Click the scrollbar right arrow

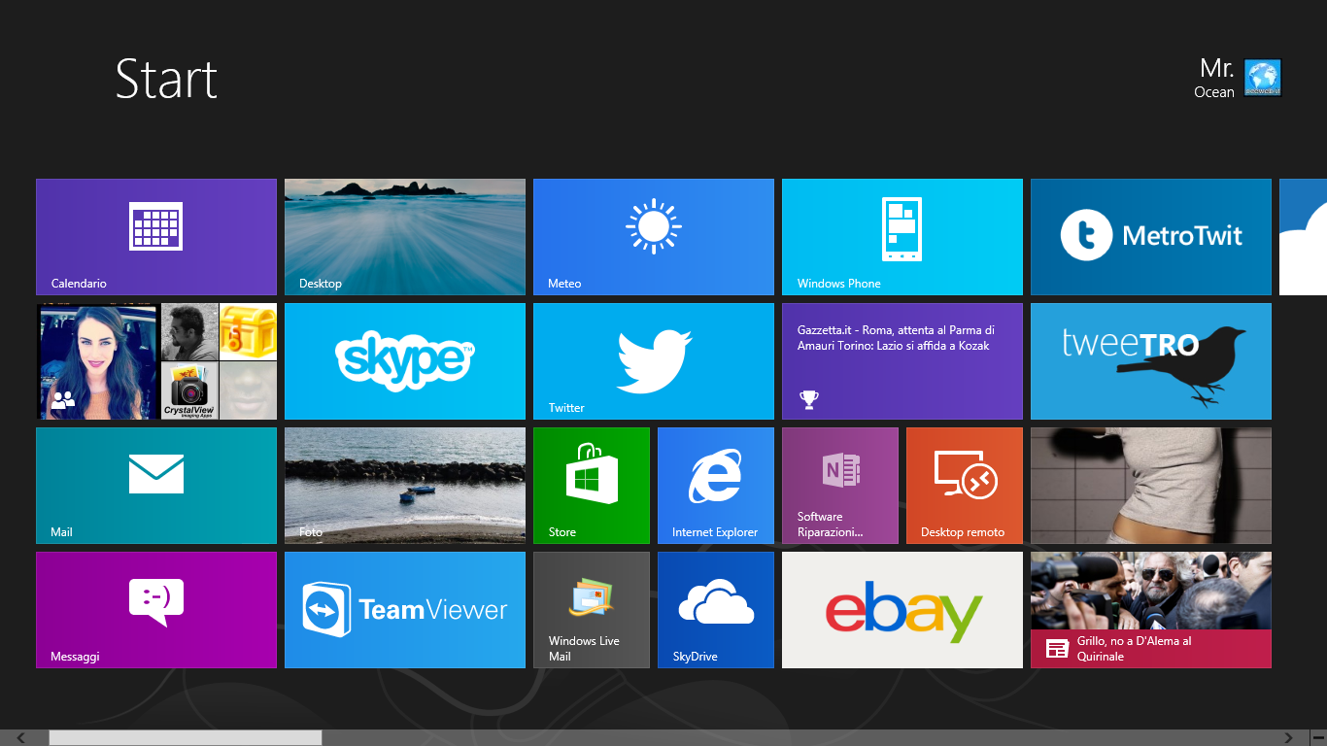coord(1289,738)
